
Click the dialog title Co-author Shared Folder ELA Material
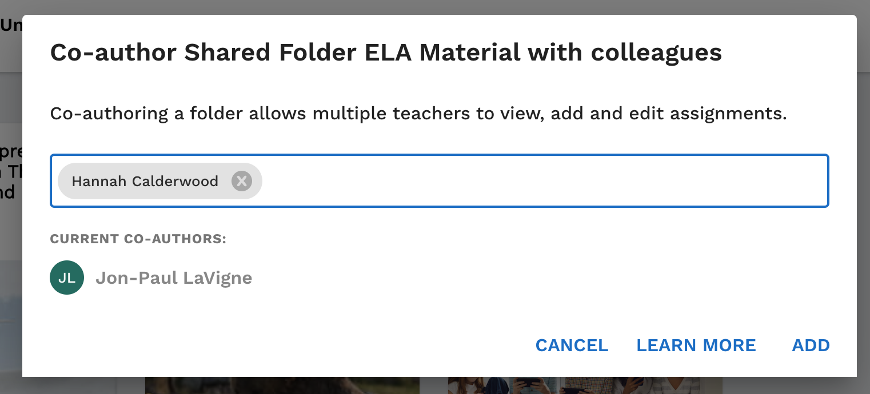[x=285, y=53]
